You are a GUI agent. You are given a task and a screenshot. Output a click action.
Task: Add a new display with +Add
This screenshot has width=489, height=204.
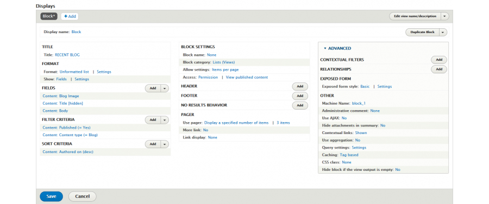click(70, 16)
